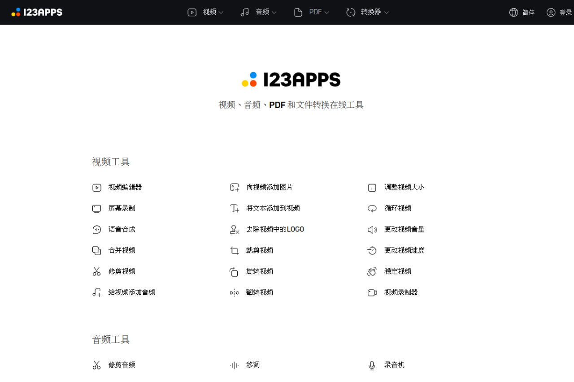Click the waveform icon beside 移调
Image resolution: width=574 pixels, height=382 pixels.
(x=235, y=365)
